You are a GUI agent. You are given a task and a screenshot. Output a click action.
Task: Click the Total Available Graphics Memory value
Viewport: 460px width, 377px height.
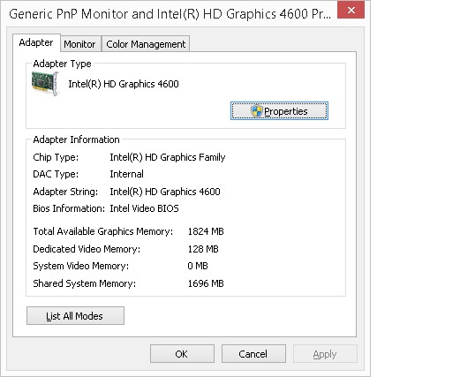pos(206,231)
